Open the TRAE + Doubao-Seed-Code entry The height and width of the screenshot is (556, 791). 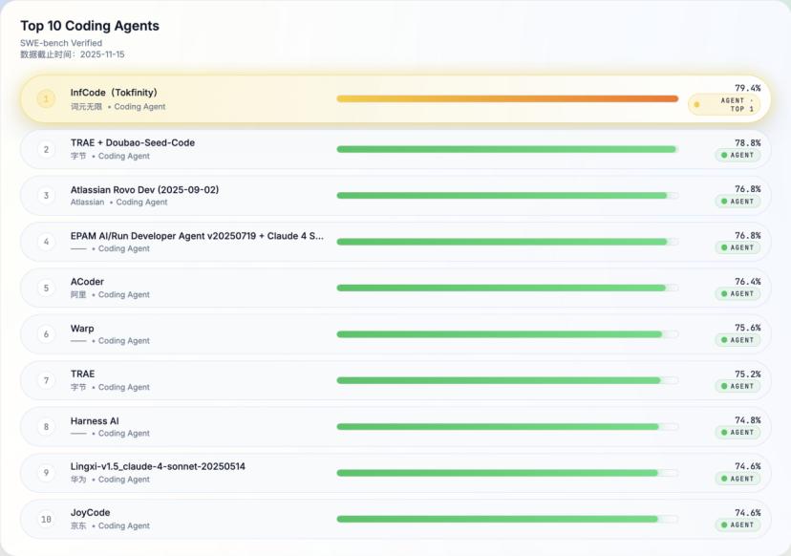[132, 142]
